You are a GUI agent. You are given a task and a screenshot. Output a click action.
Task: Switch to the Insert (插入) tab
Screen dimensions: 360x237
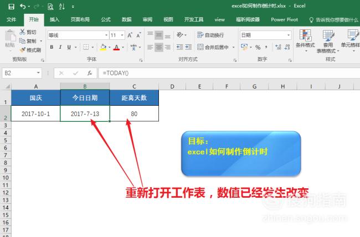click(54, 20)
